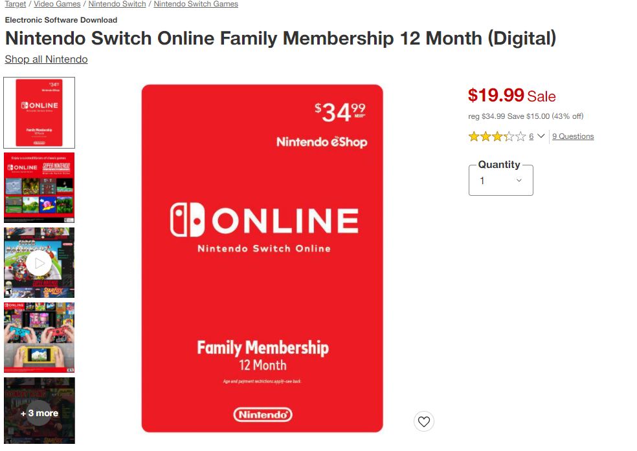Go to Target breadcrumb home

[16, 4]
